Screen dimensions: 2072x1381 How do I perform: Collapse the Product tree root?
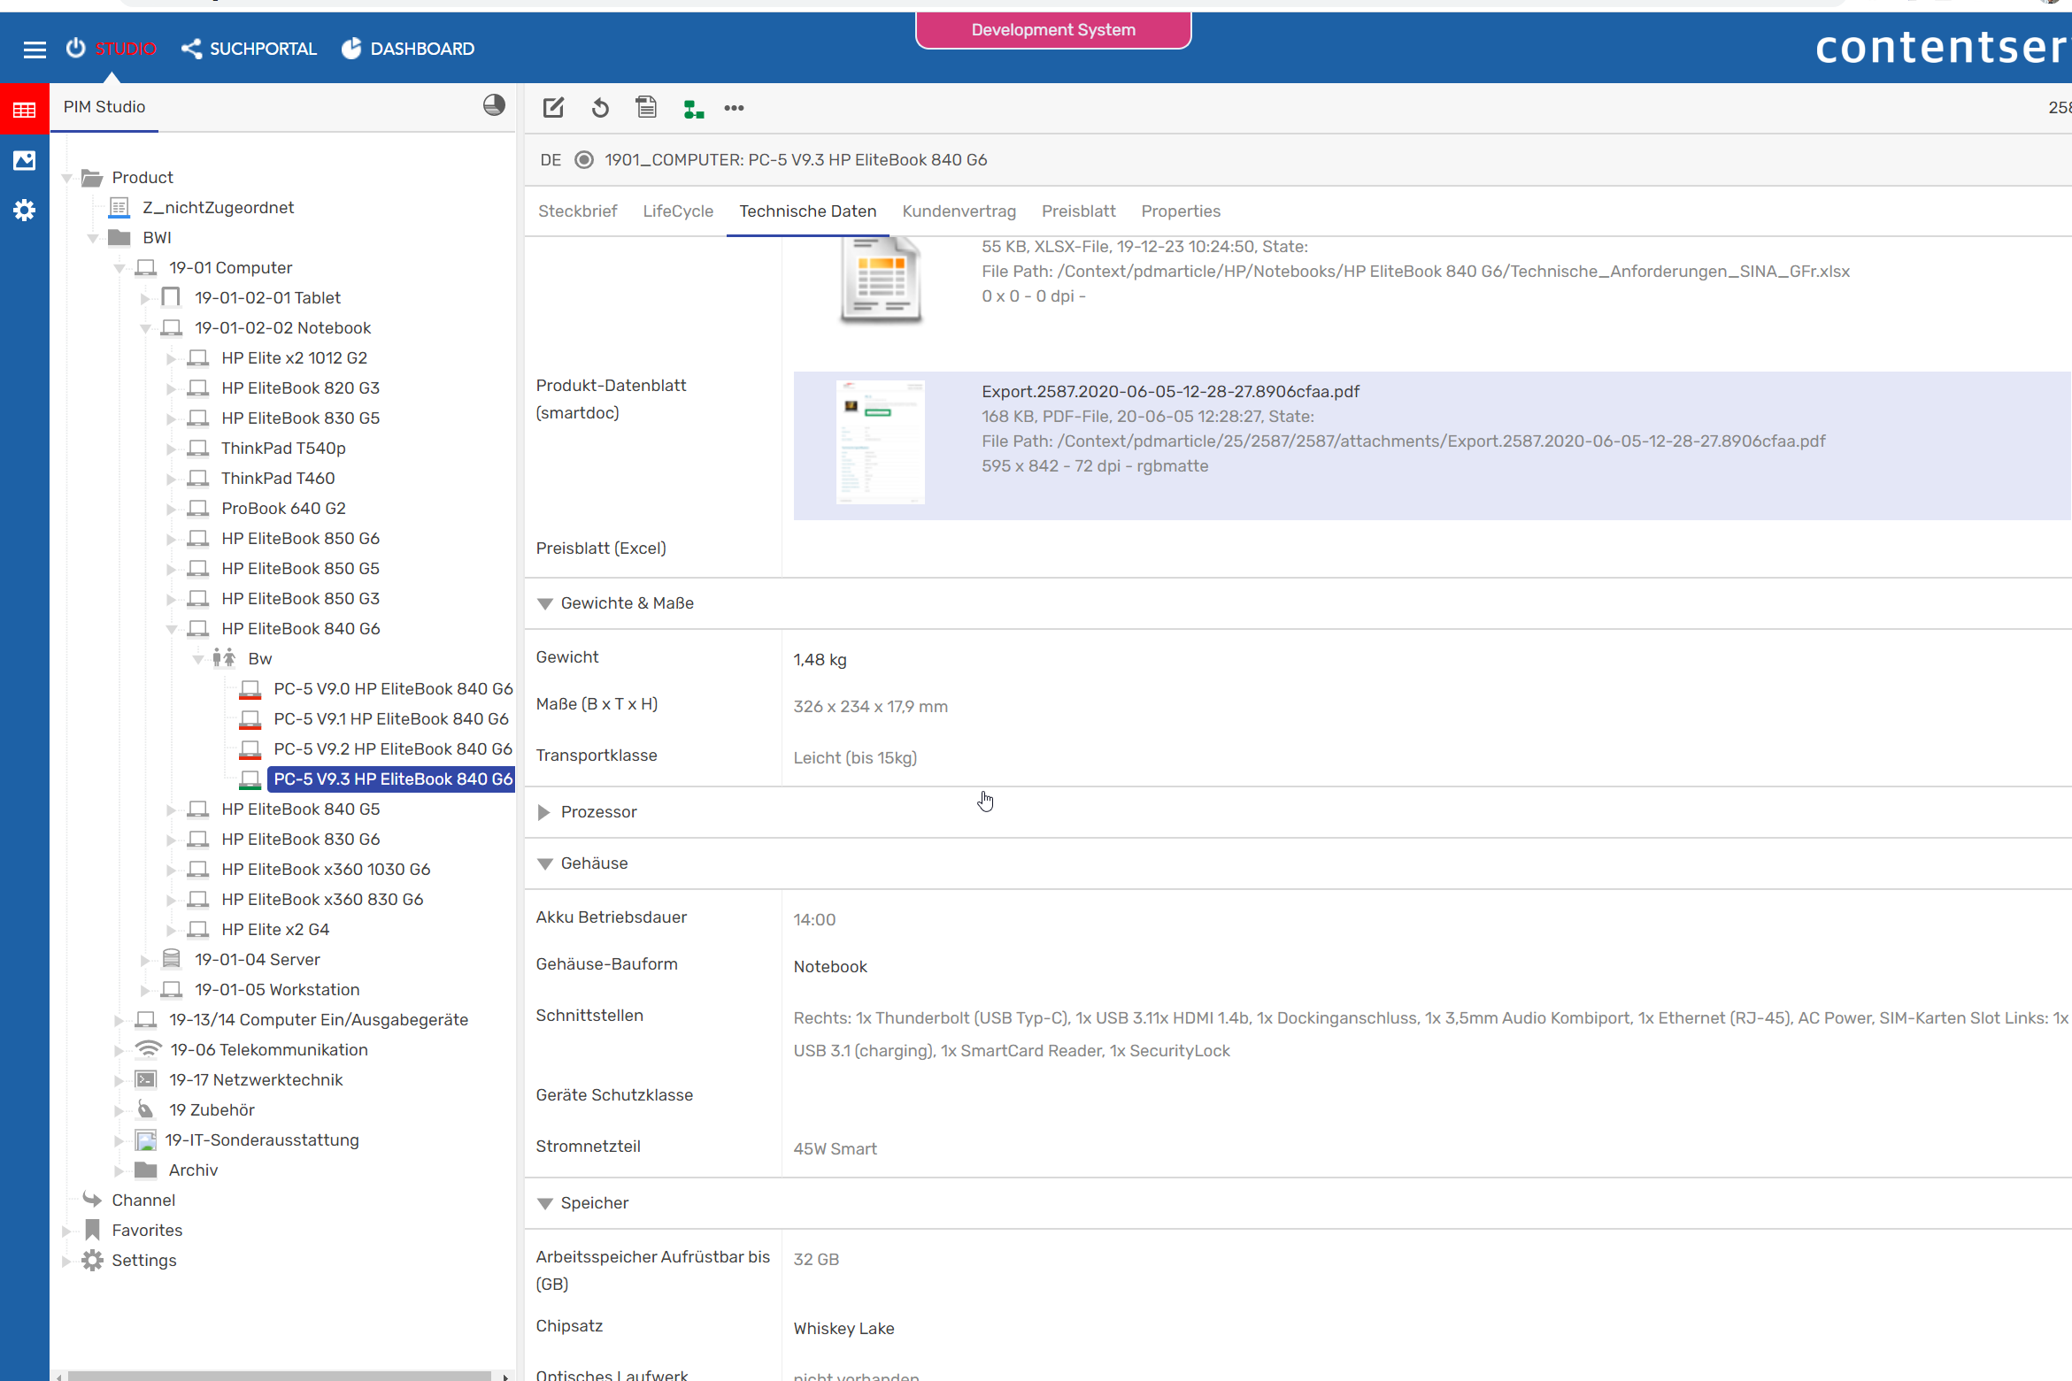point(66,178)
